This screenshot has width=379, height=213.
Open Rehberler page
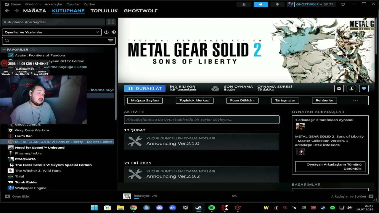click(x=325, y=101)
